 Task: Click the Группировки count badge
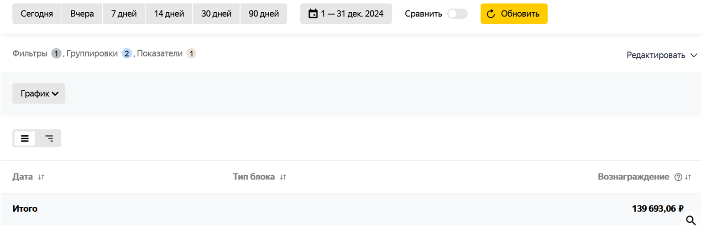pyautogui.click(x=126, y=54)
